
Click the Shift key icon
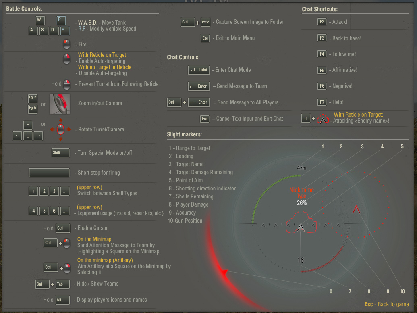pos(60,153)
